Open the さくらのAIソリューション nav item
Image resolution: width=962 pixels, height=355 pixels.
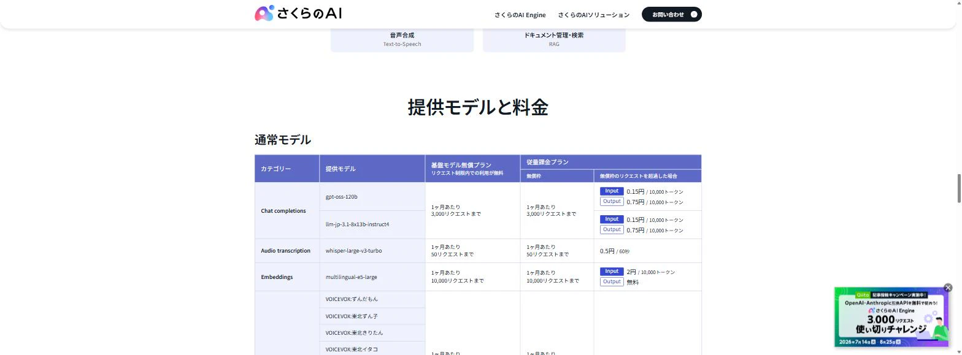click(x=593, y=15)
